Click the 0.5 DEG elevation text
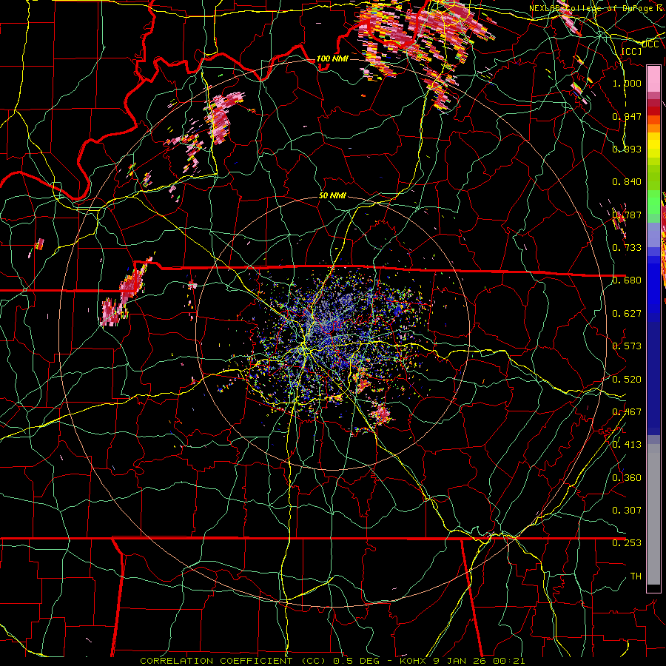666x666 pixels. [x=356, y=661]
